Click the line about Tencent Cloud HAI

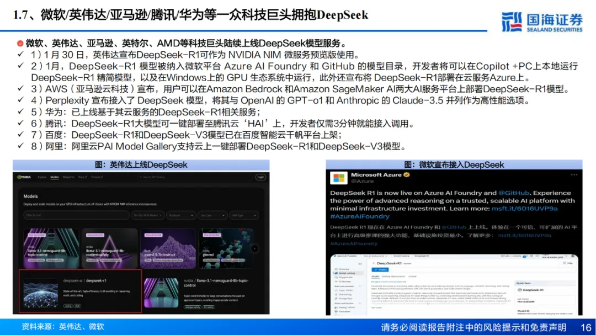223,124
